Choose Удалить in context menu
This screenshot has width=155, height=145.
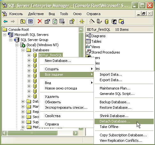tap(67, 97)
